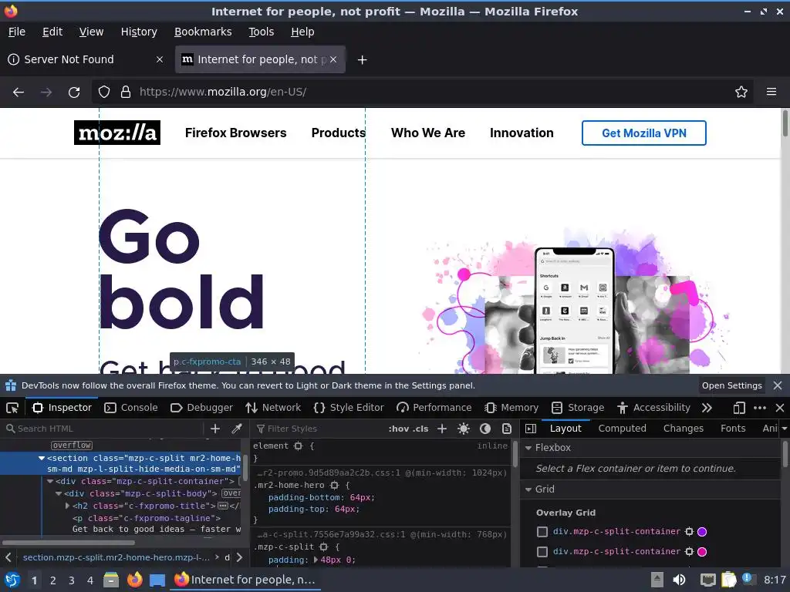Image resolution: width=790 pixels, height=592 pixels.
Task: Open the Accessibility panel
Action: tap(653, 408)
